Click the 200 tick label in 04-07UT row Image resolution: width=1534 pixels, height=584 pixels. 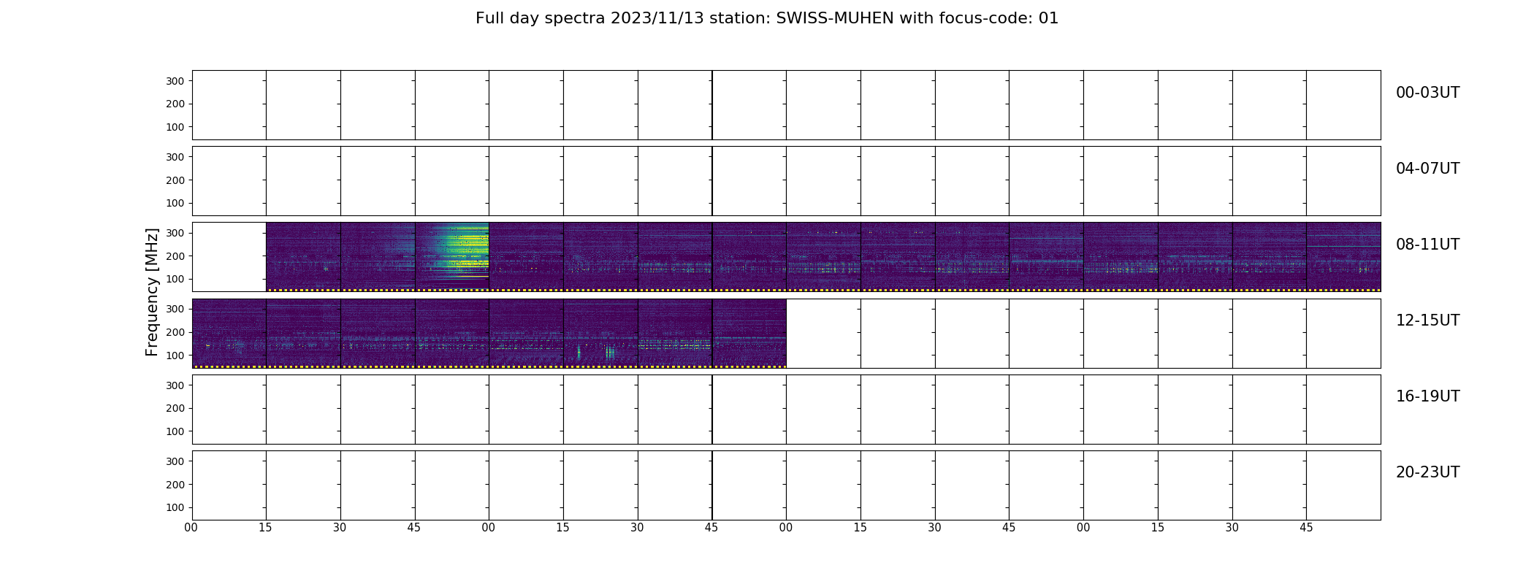pyautogui.click(x=175, y=180)
